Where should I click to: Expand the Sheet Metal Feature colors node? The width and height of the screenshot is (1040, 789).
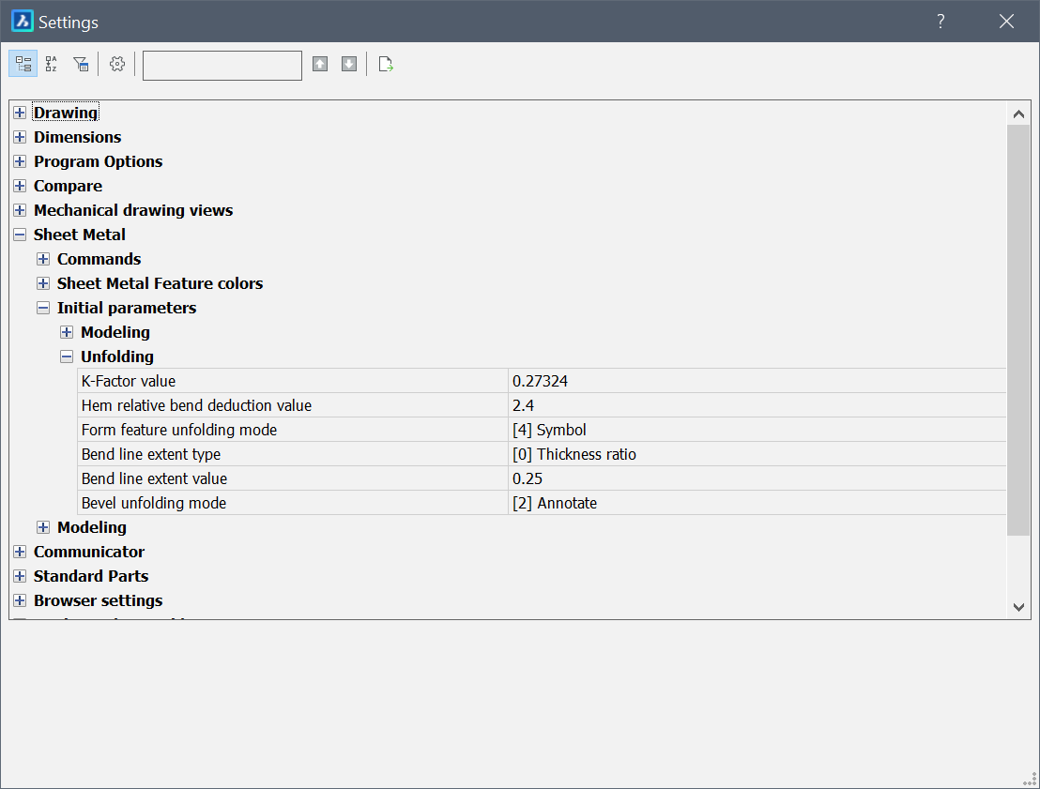43,283
